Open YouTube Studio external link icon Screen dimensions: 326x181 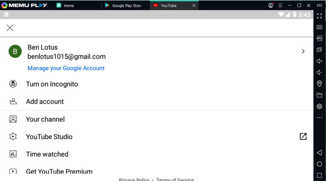[x=303, y=137]
